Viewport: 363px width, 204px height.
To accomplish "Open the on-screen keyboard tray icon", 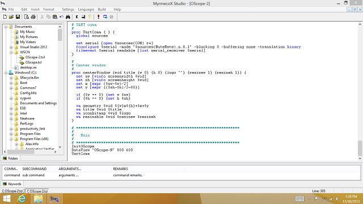I will click(x=299, y=199).
